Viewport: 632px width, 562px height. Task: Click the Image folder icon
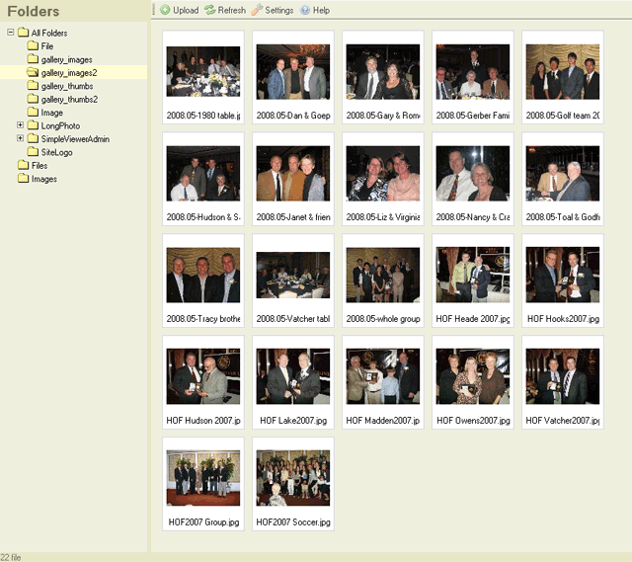point(33,112)
